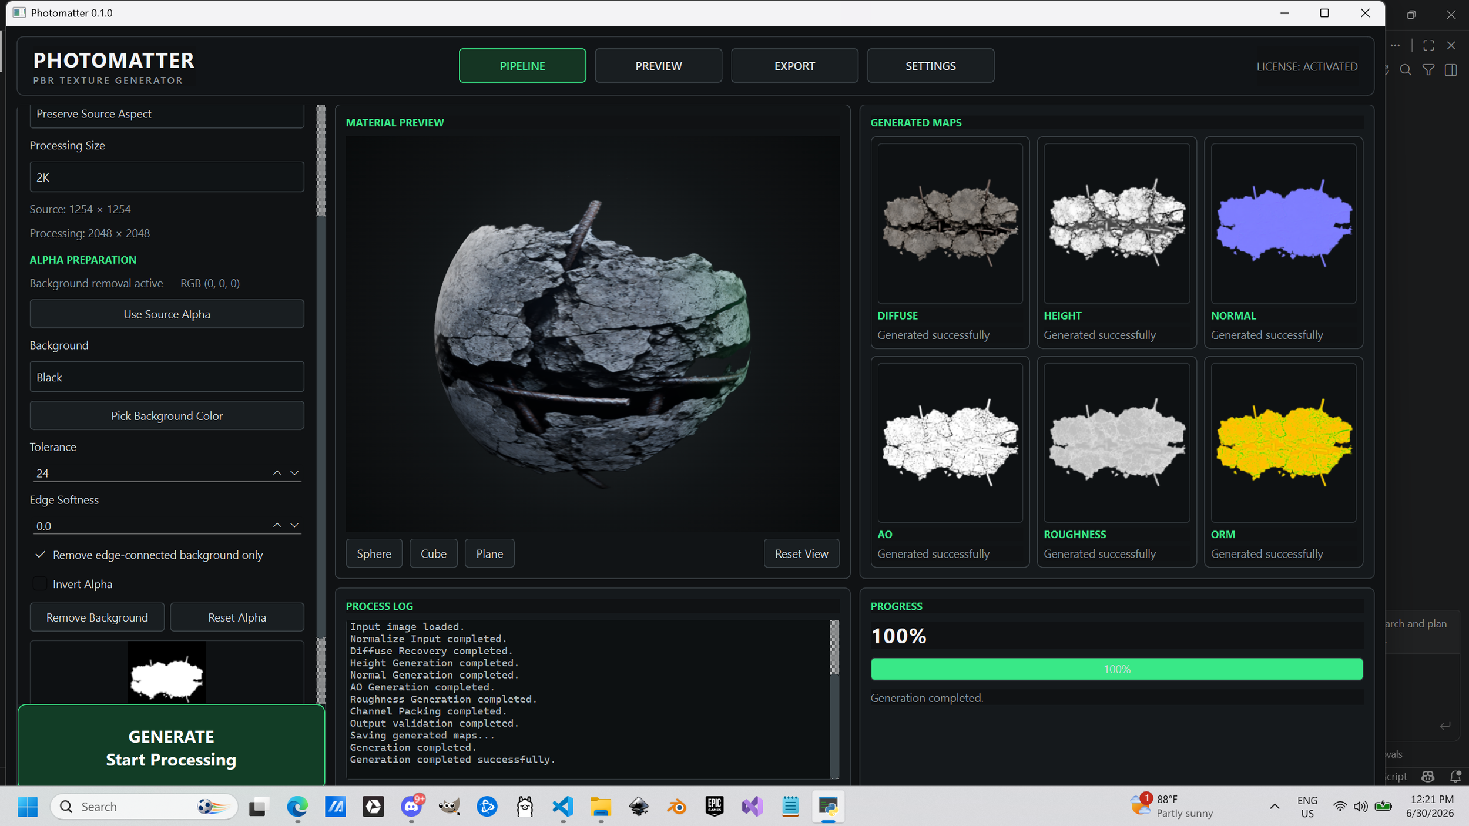Open File Explorer from taskbar
The width and height of the screenshot is (1469, 826).
pos(601,807)
